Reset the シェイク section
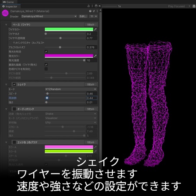The height and width of the screenshot is (196, 196). (x=91, y=85)
